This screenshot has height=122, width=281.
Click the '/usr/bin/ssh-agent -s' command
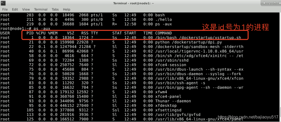pos(180,83)
